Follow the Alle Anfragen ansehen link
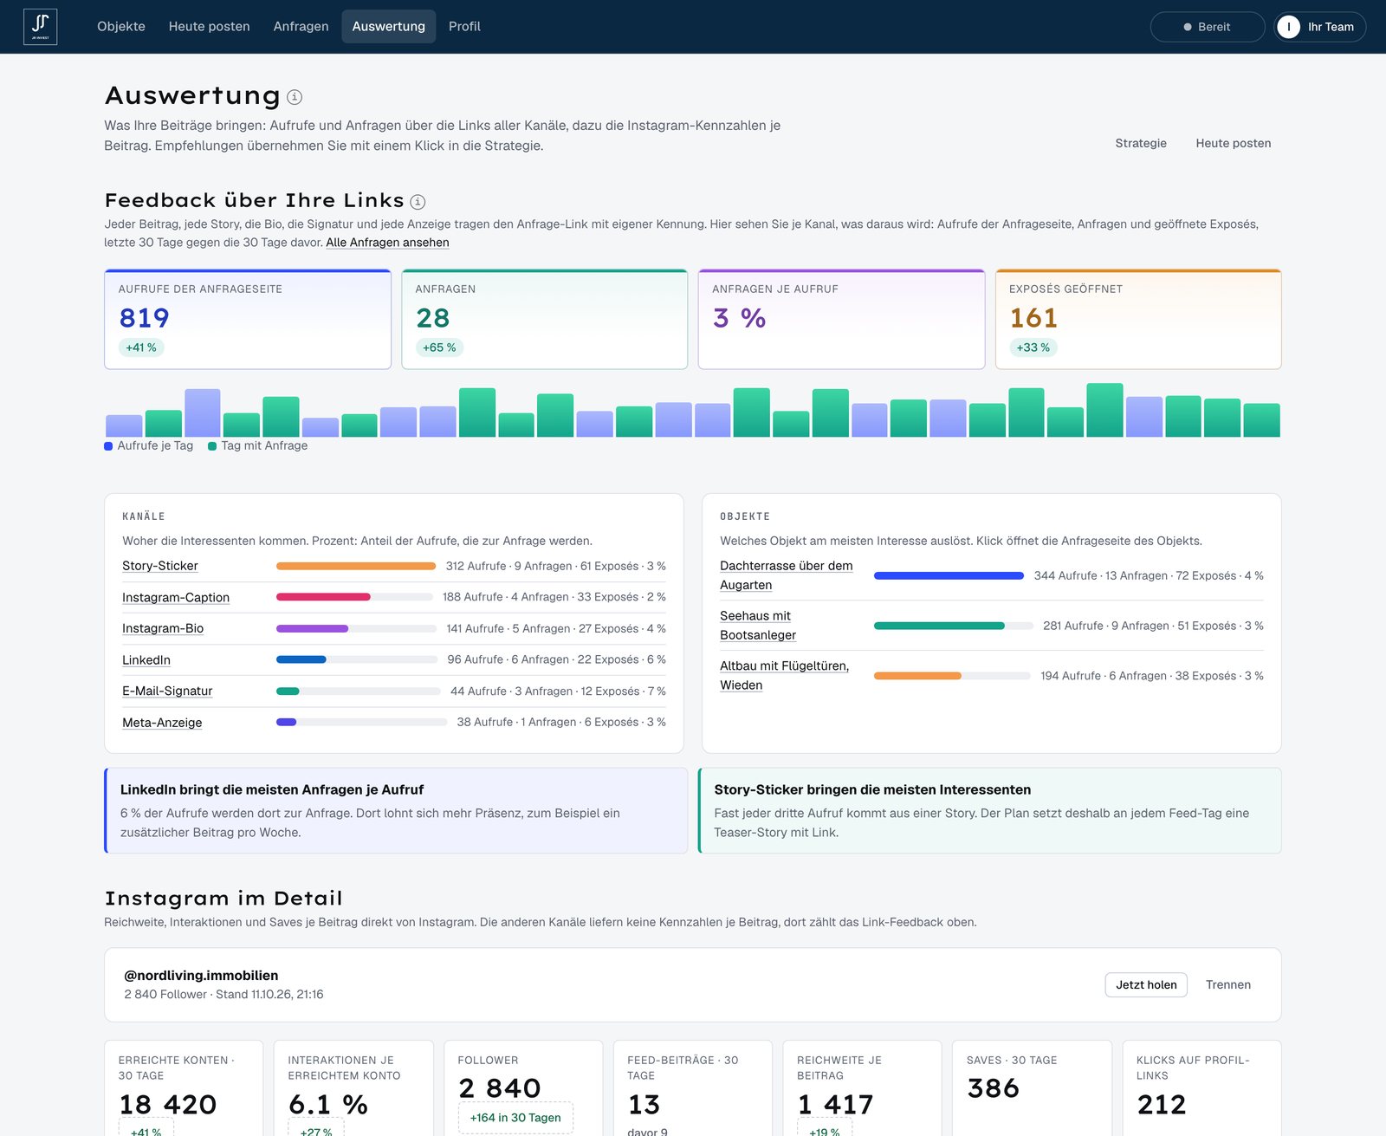1386x1136 pixels. (x=387, y=243)
